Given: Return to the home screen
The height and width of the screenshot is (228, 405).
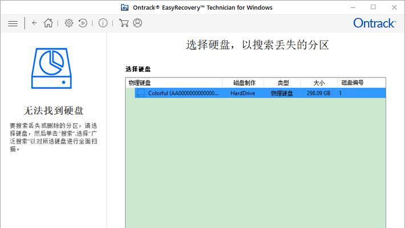Looking at the screenshot, I should (48, 23).
